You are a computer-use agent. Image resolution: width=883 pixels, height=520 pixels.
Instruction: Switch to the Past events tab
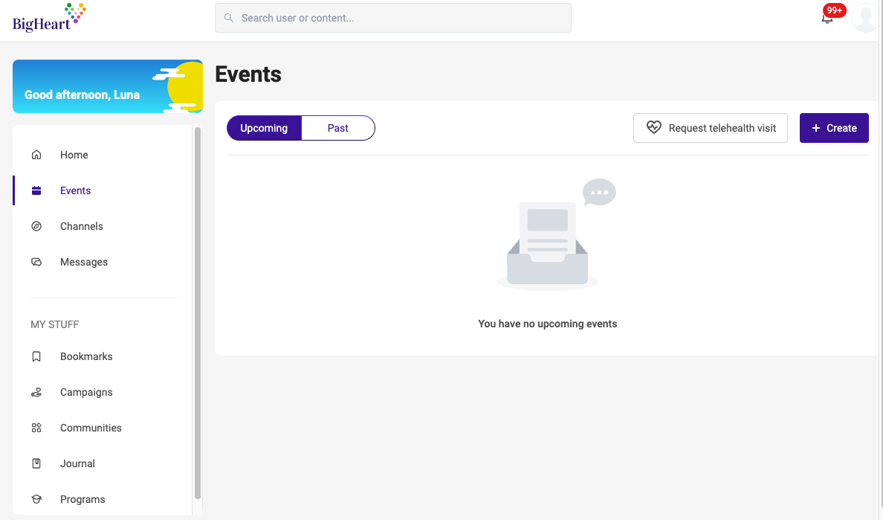[x=338, y=128]
